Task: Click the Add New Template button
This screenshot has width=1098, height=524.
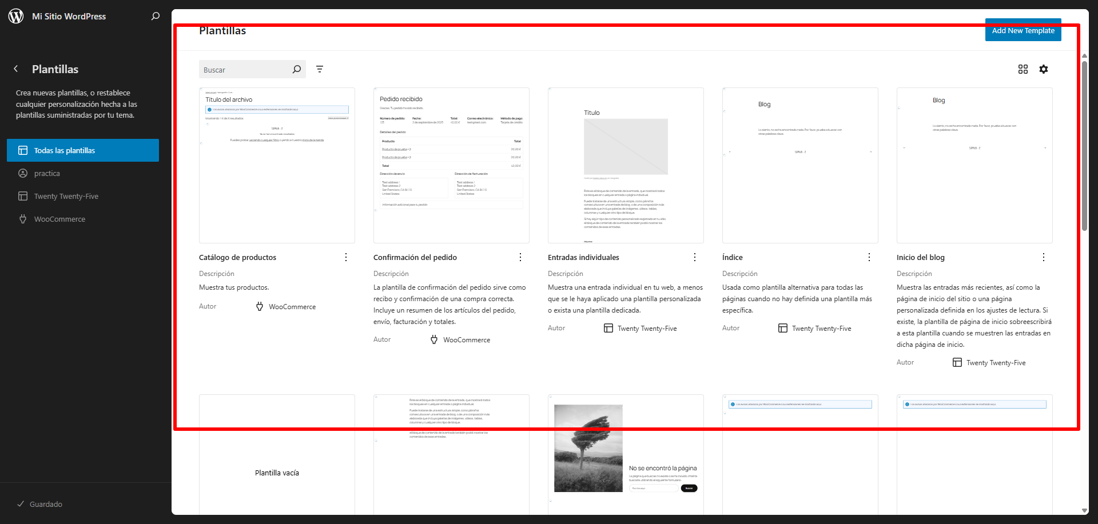Action: click(1023, 31)
